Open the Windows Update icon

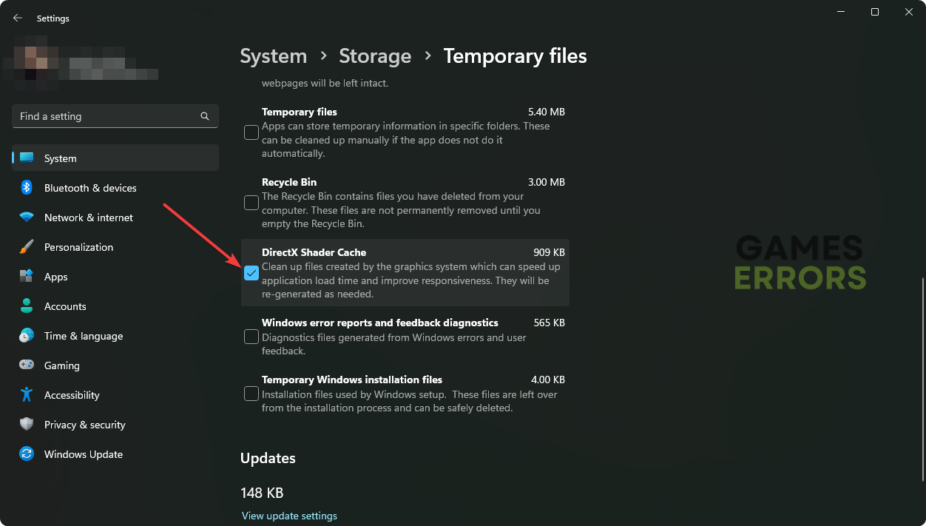coord(27,454)
